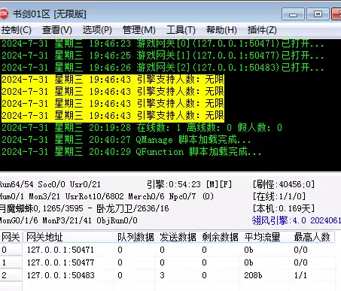
Task: Click the Run64/54 Soc0/0 status line
Action: point(50,185)
